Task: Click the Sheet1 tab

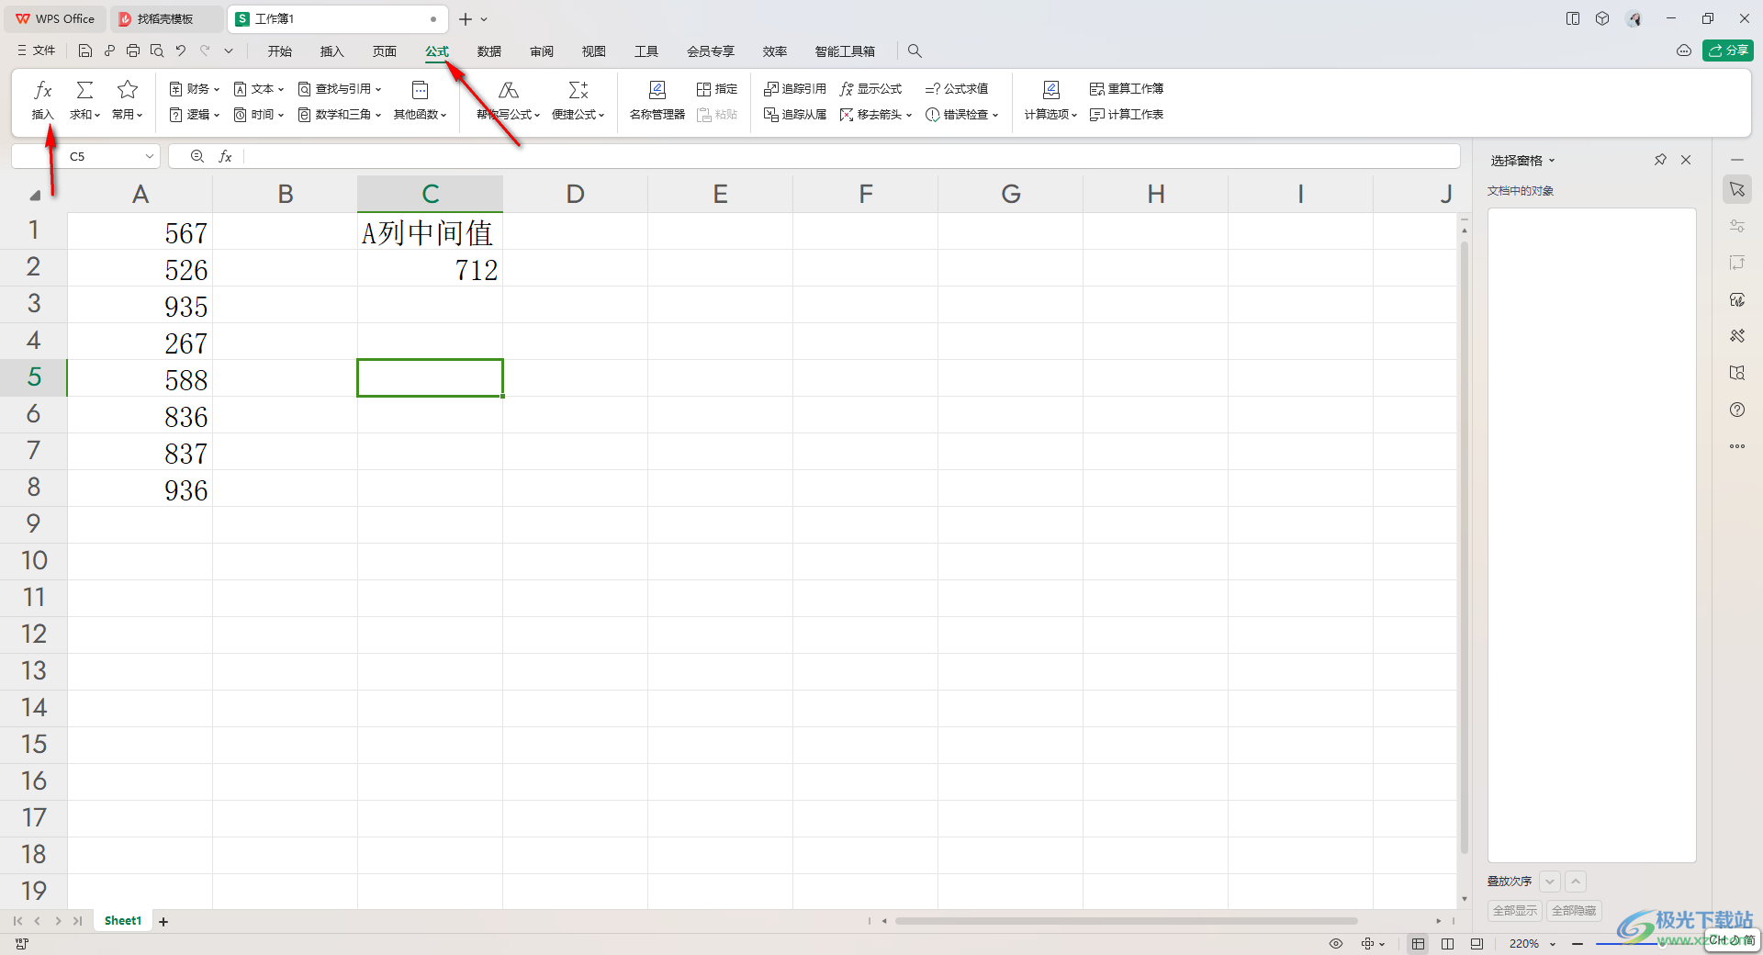Action: click(x=123, y=921)
